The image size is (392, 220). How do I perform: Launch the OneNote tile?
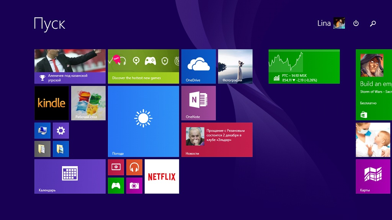pos(199,103)
